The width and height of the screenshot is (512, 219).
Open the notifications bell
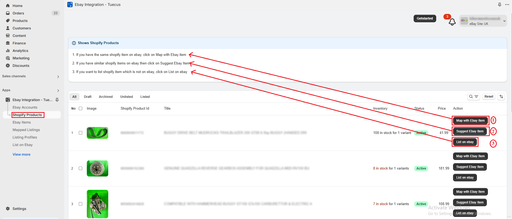click(x=452, y=22)
